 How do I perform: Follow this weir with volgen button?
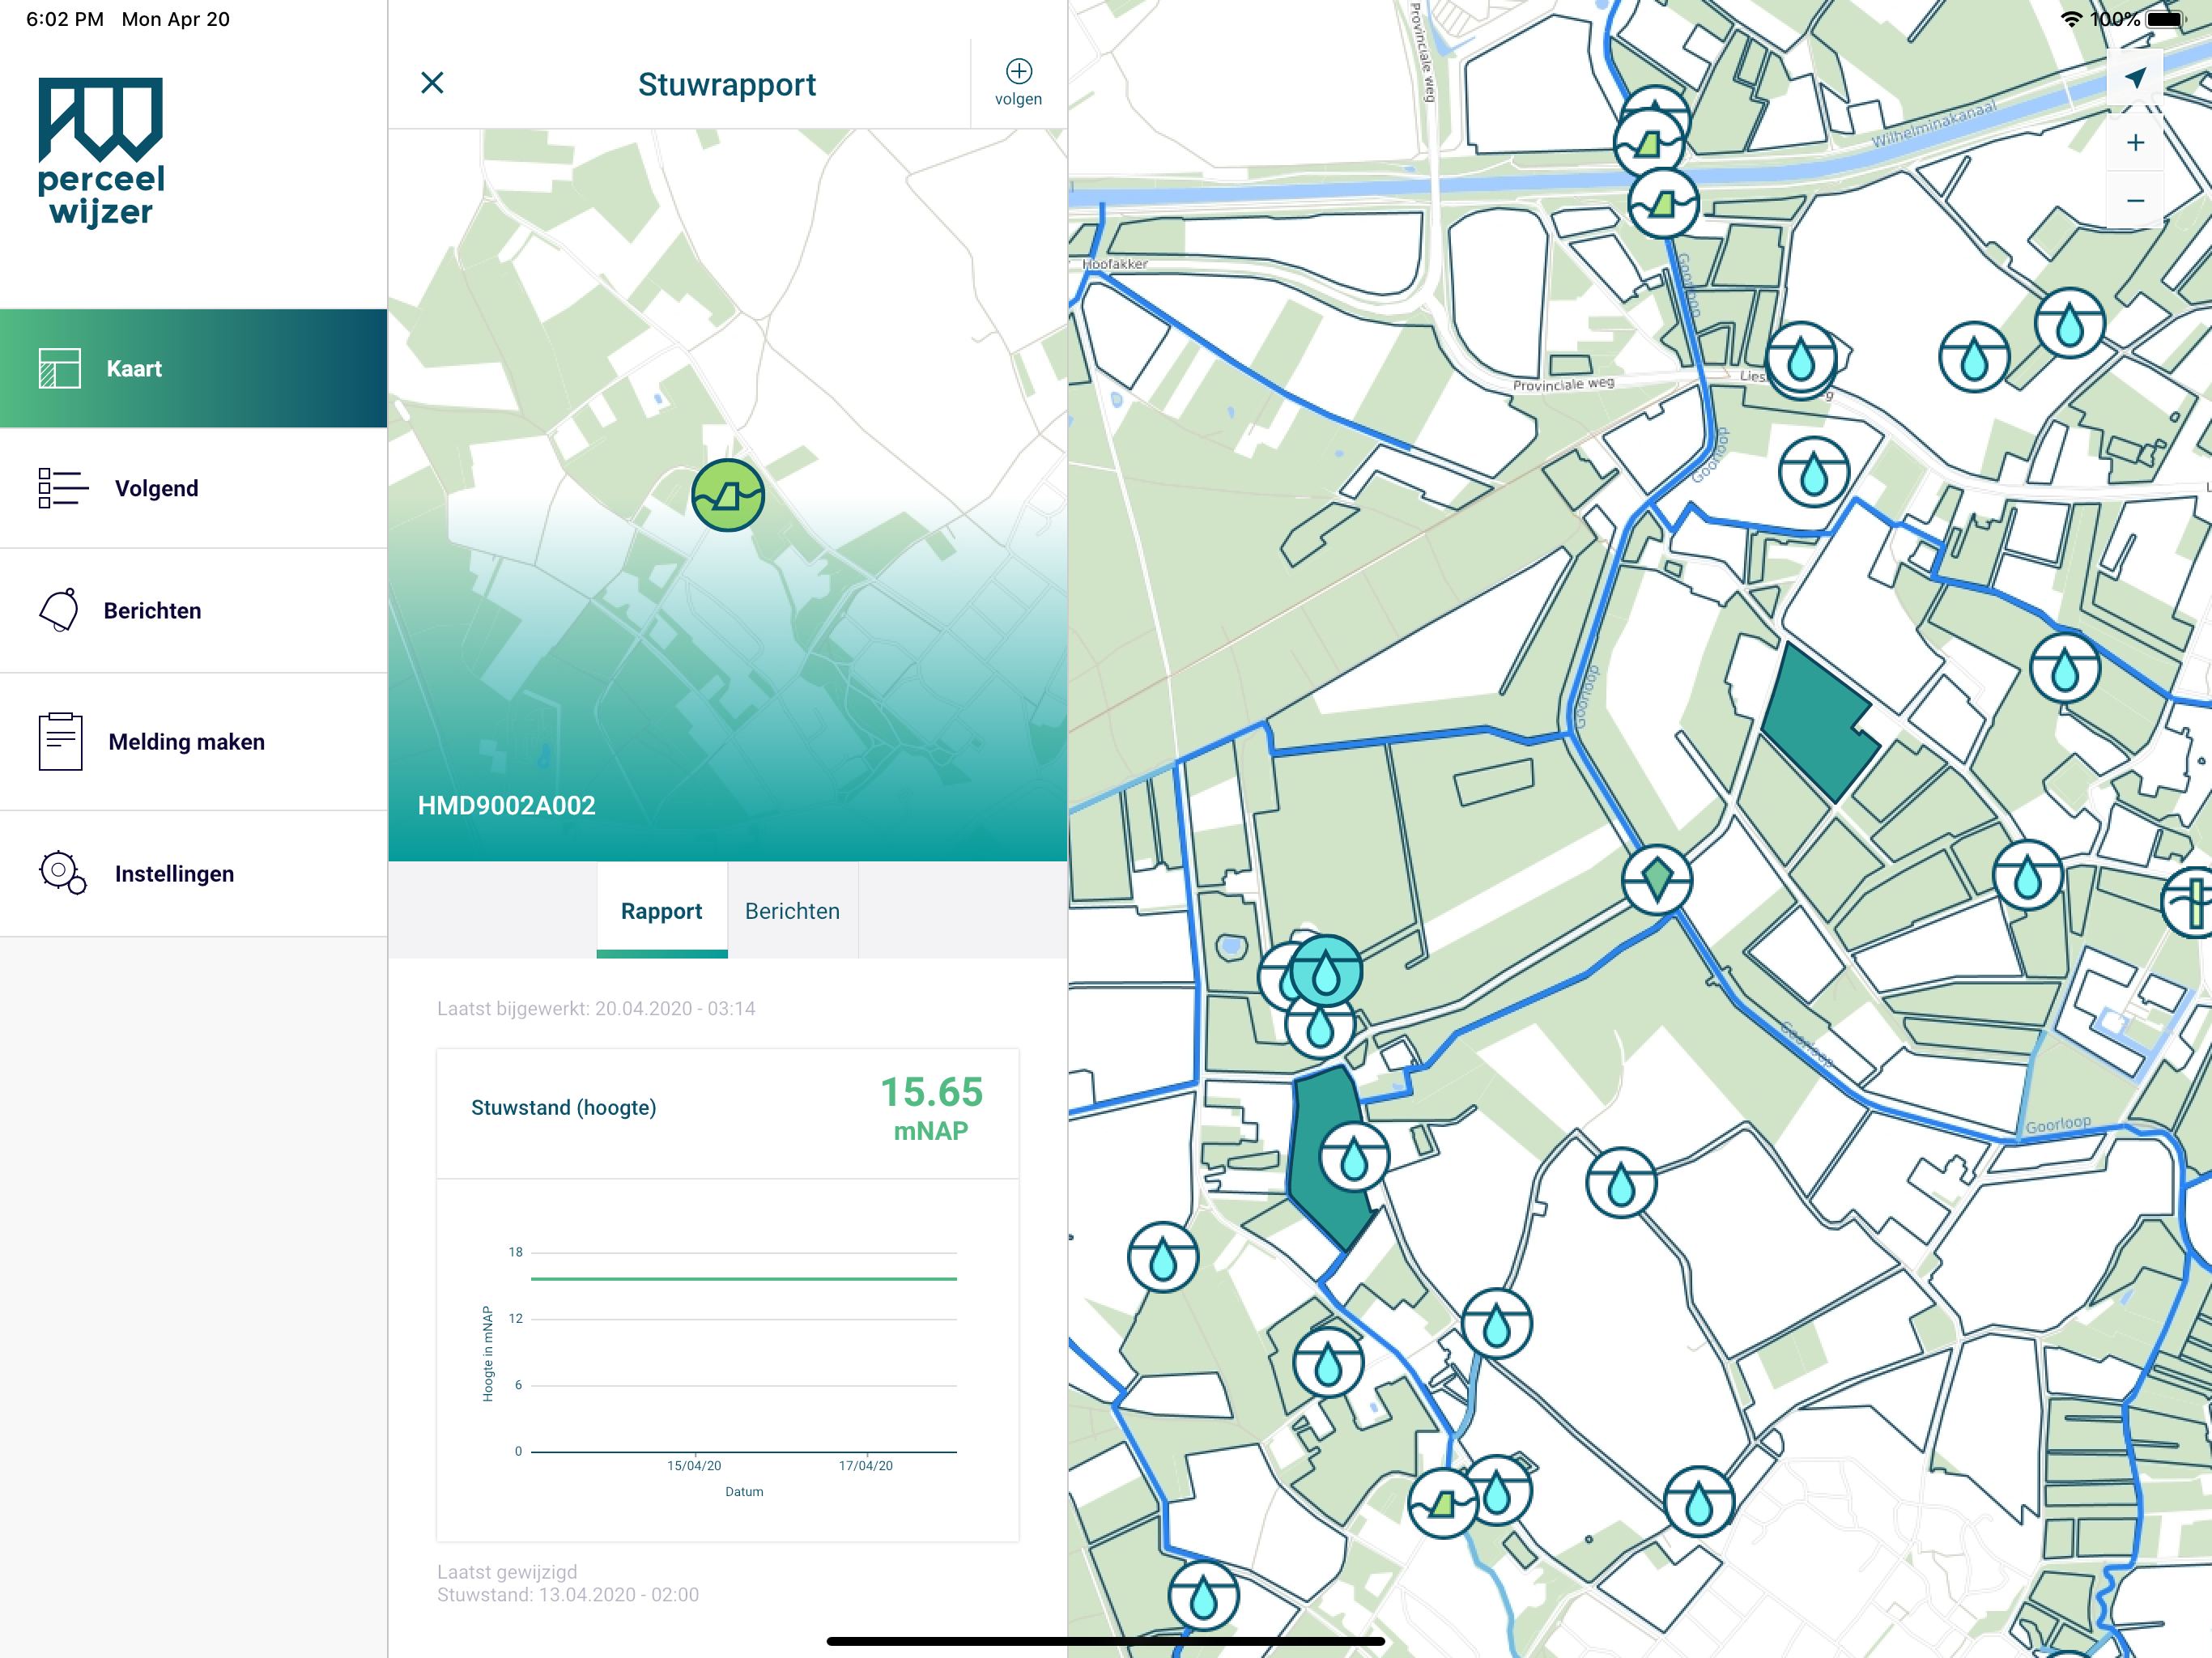[1018, 83]
